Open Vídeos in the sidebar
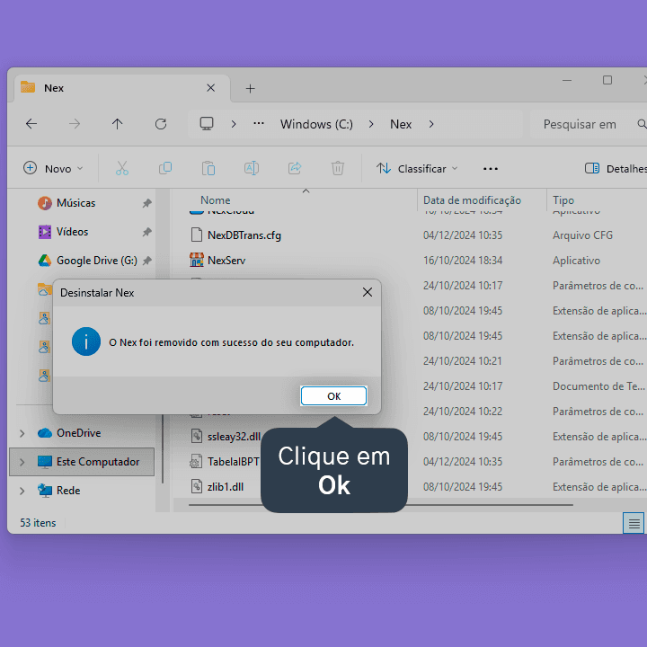The width and height of the screenshot is (647, 647). click(72, 232)
